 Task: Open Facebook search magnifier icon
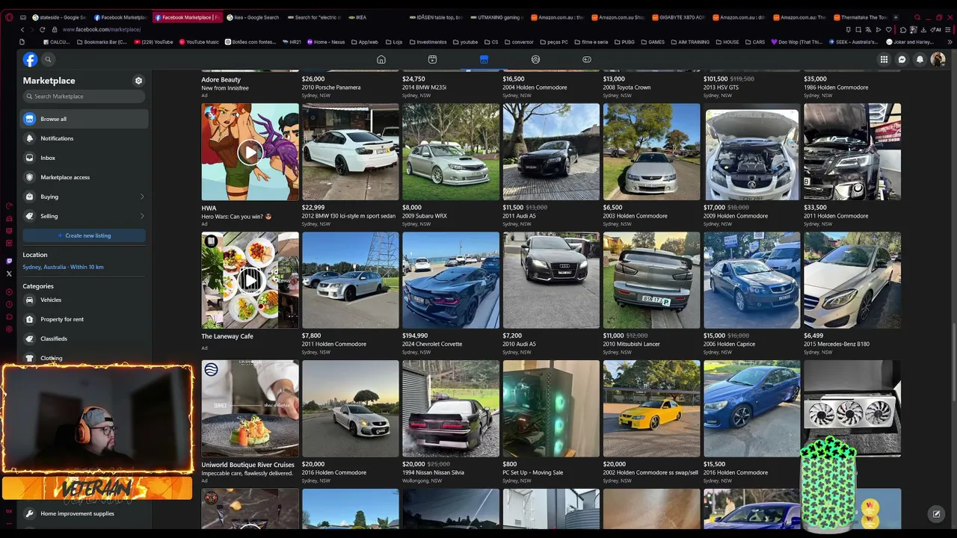(x=48, y=60)
